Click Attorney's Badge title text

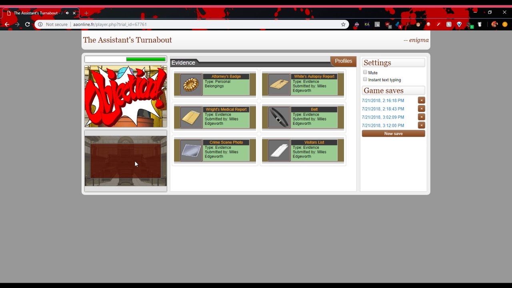tap(226, 76)
